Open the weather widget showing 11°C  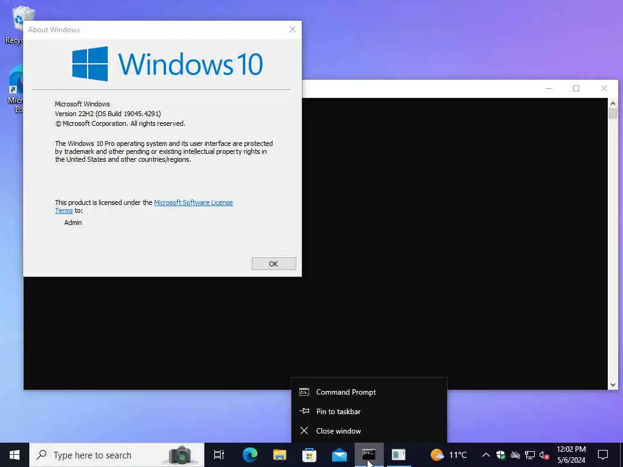(x=448, y=455)
